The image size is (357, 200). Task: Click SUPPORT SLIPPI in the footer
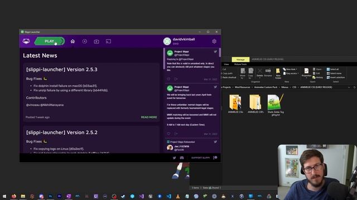201,158
